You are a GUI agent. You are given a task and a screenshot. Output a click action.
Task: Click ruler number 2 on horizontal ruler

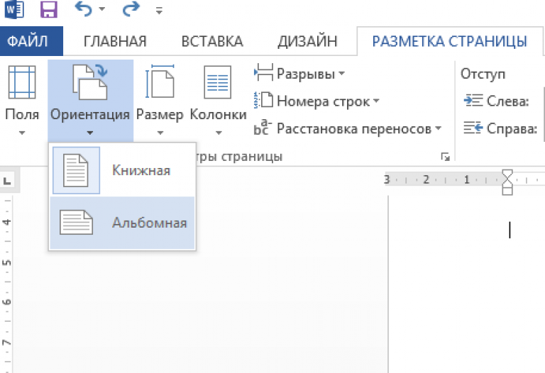426,179
